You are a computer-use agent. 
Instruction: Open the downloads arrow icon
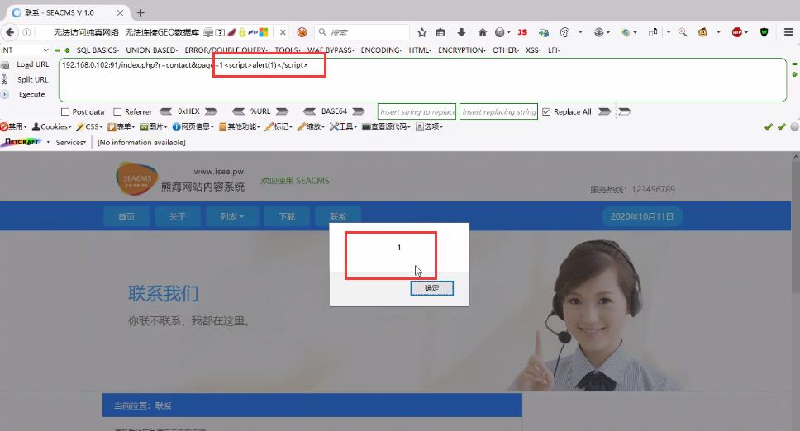[461, 32]
